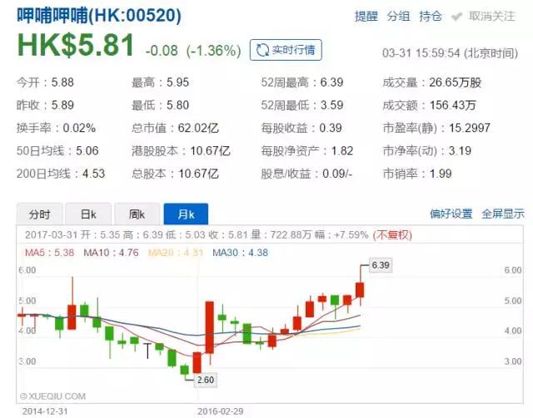Click the MA30：4.38 indicator label
The width and height of the screenshot is (533, 418).
pyautogui.click(x=241, y=253)
